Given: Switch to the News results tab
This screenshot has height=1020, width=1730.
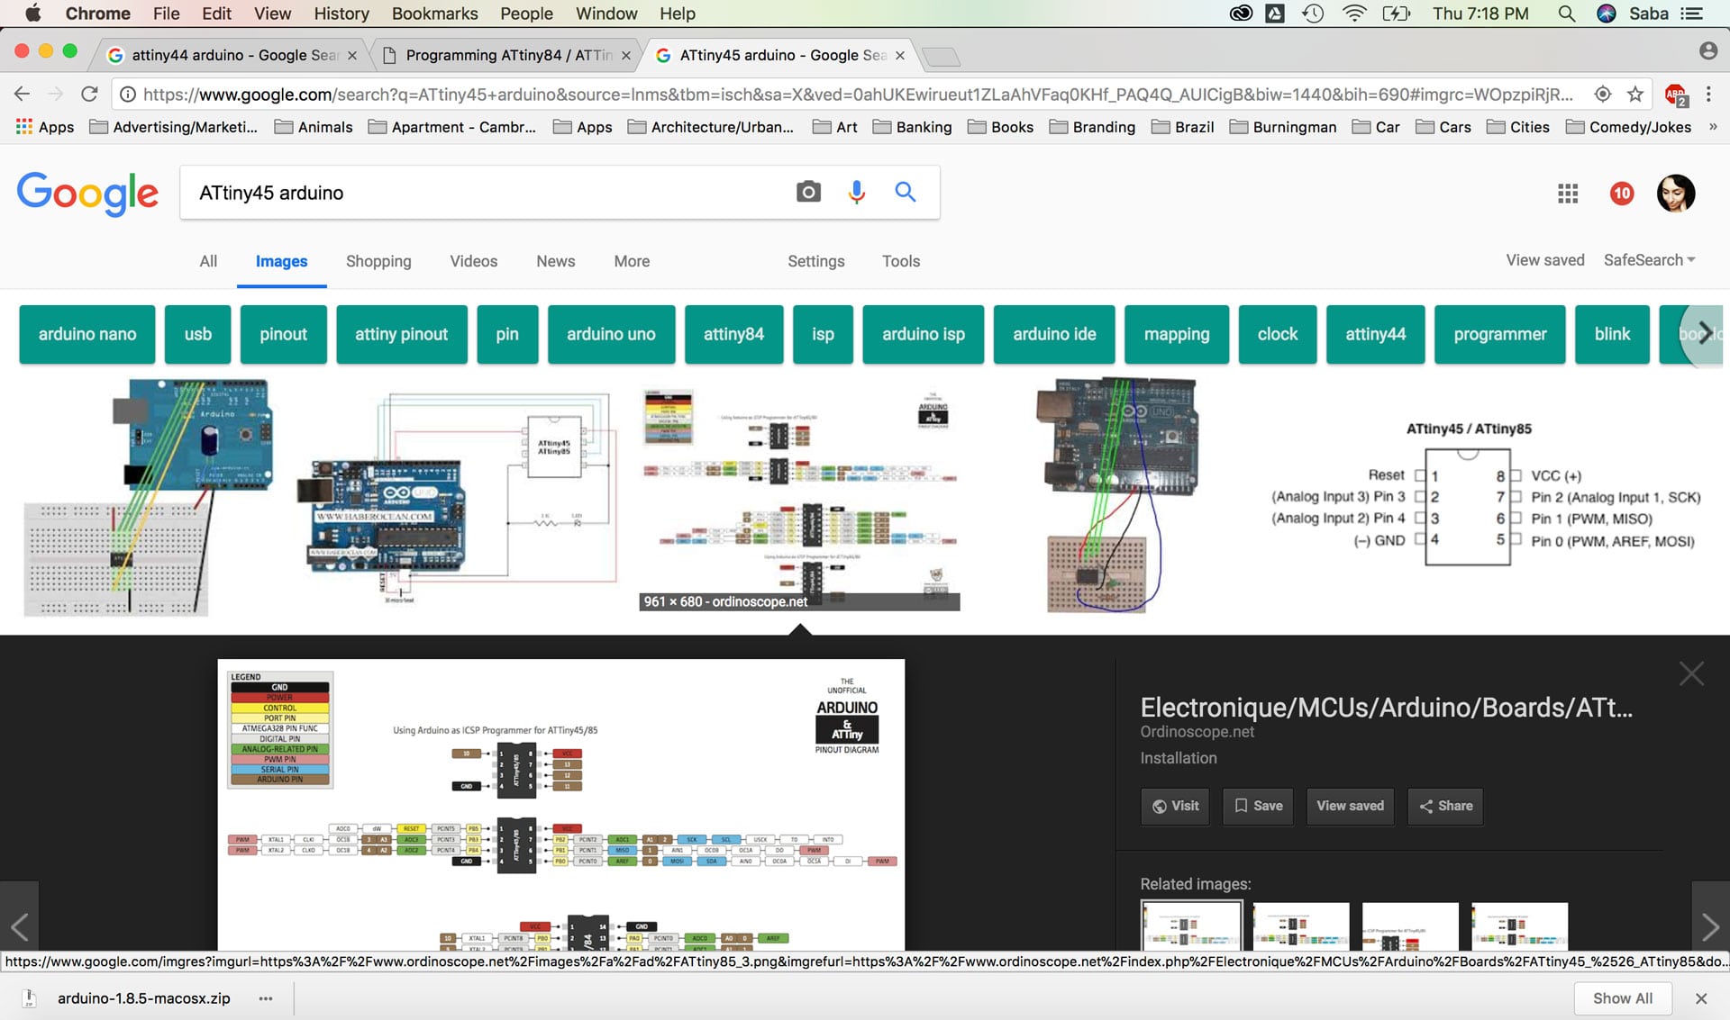Looking at the screenshot, I should point(555,261).
